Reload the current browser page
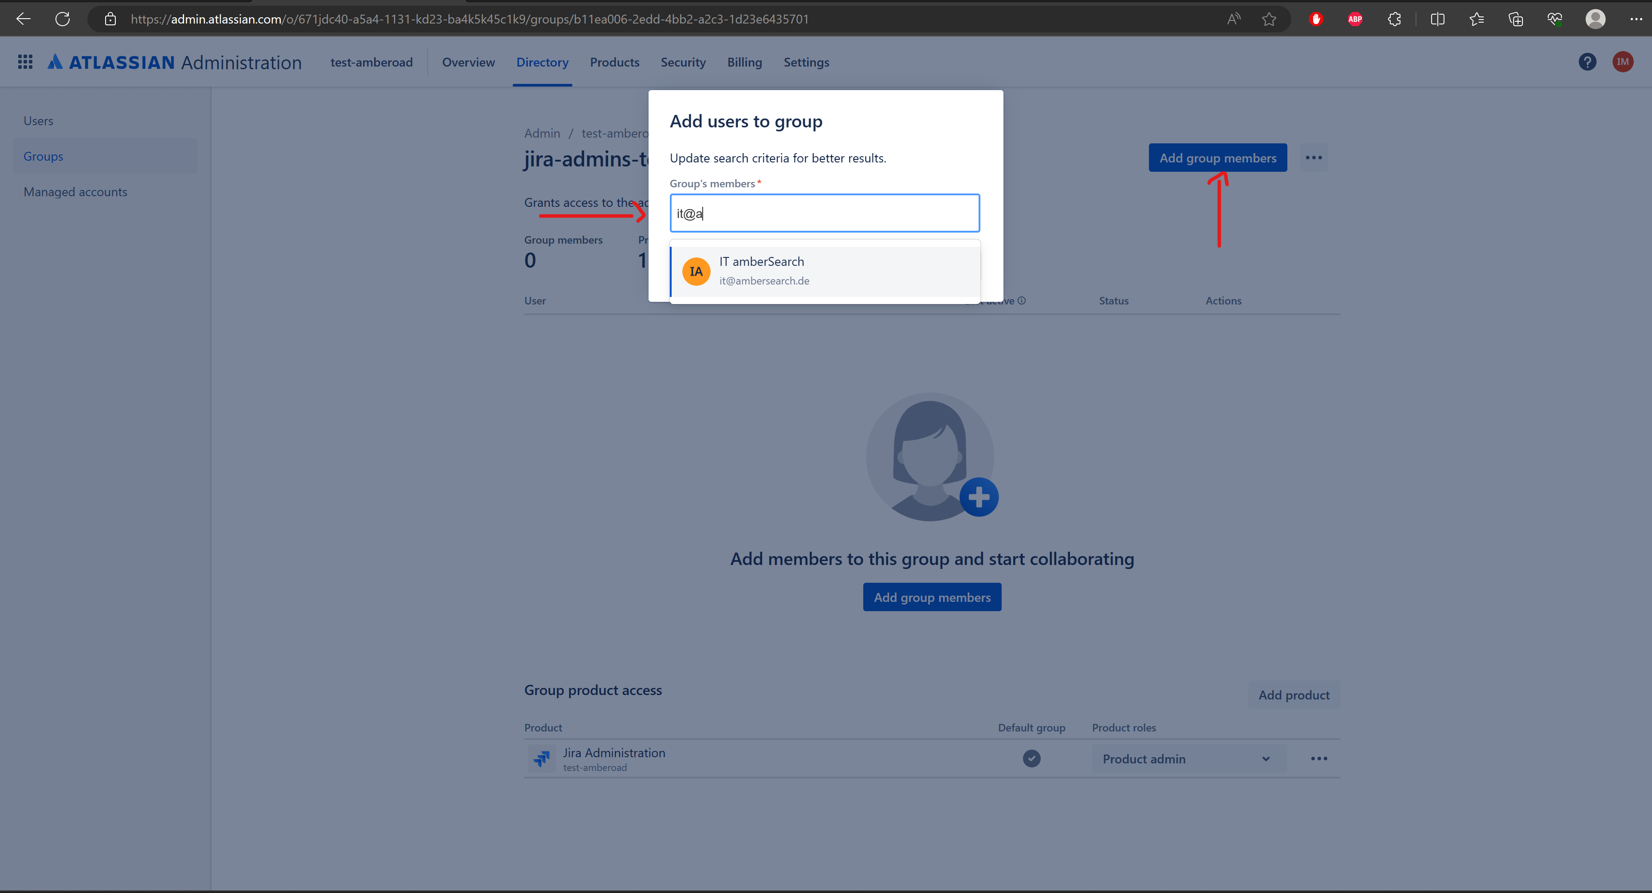The width and height of the screenshot is (1652, 893). point(62,19)
